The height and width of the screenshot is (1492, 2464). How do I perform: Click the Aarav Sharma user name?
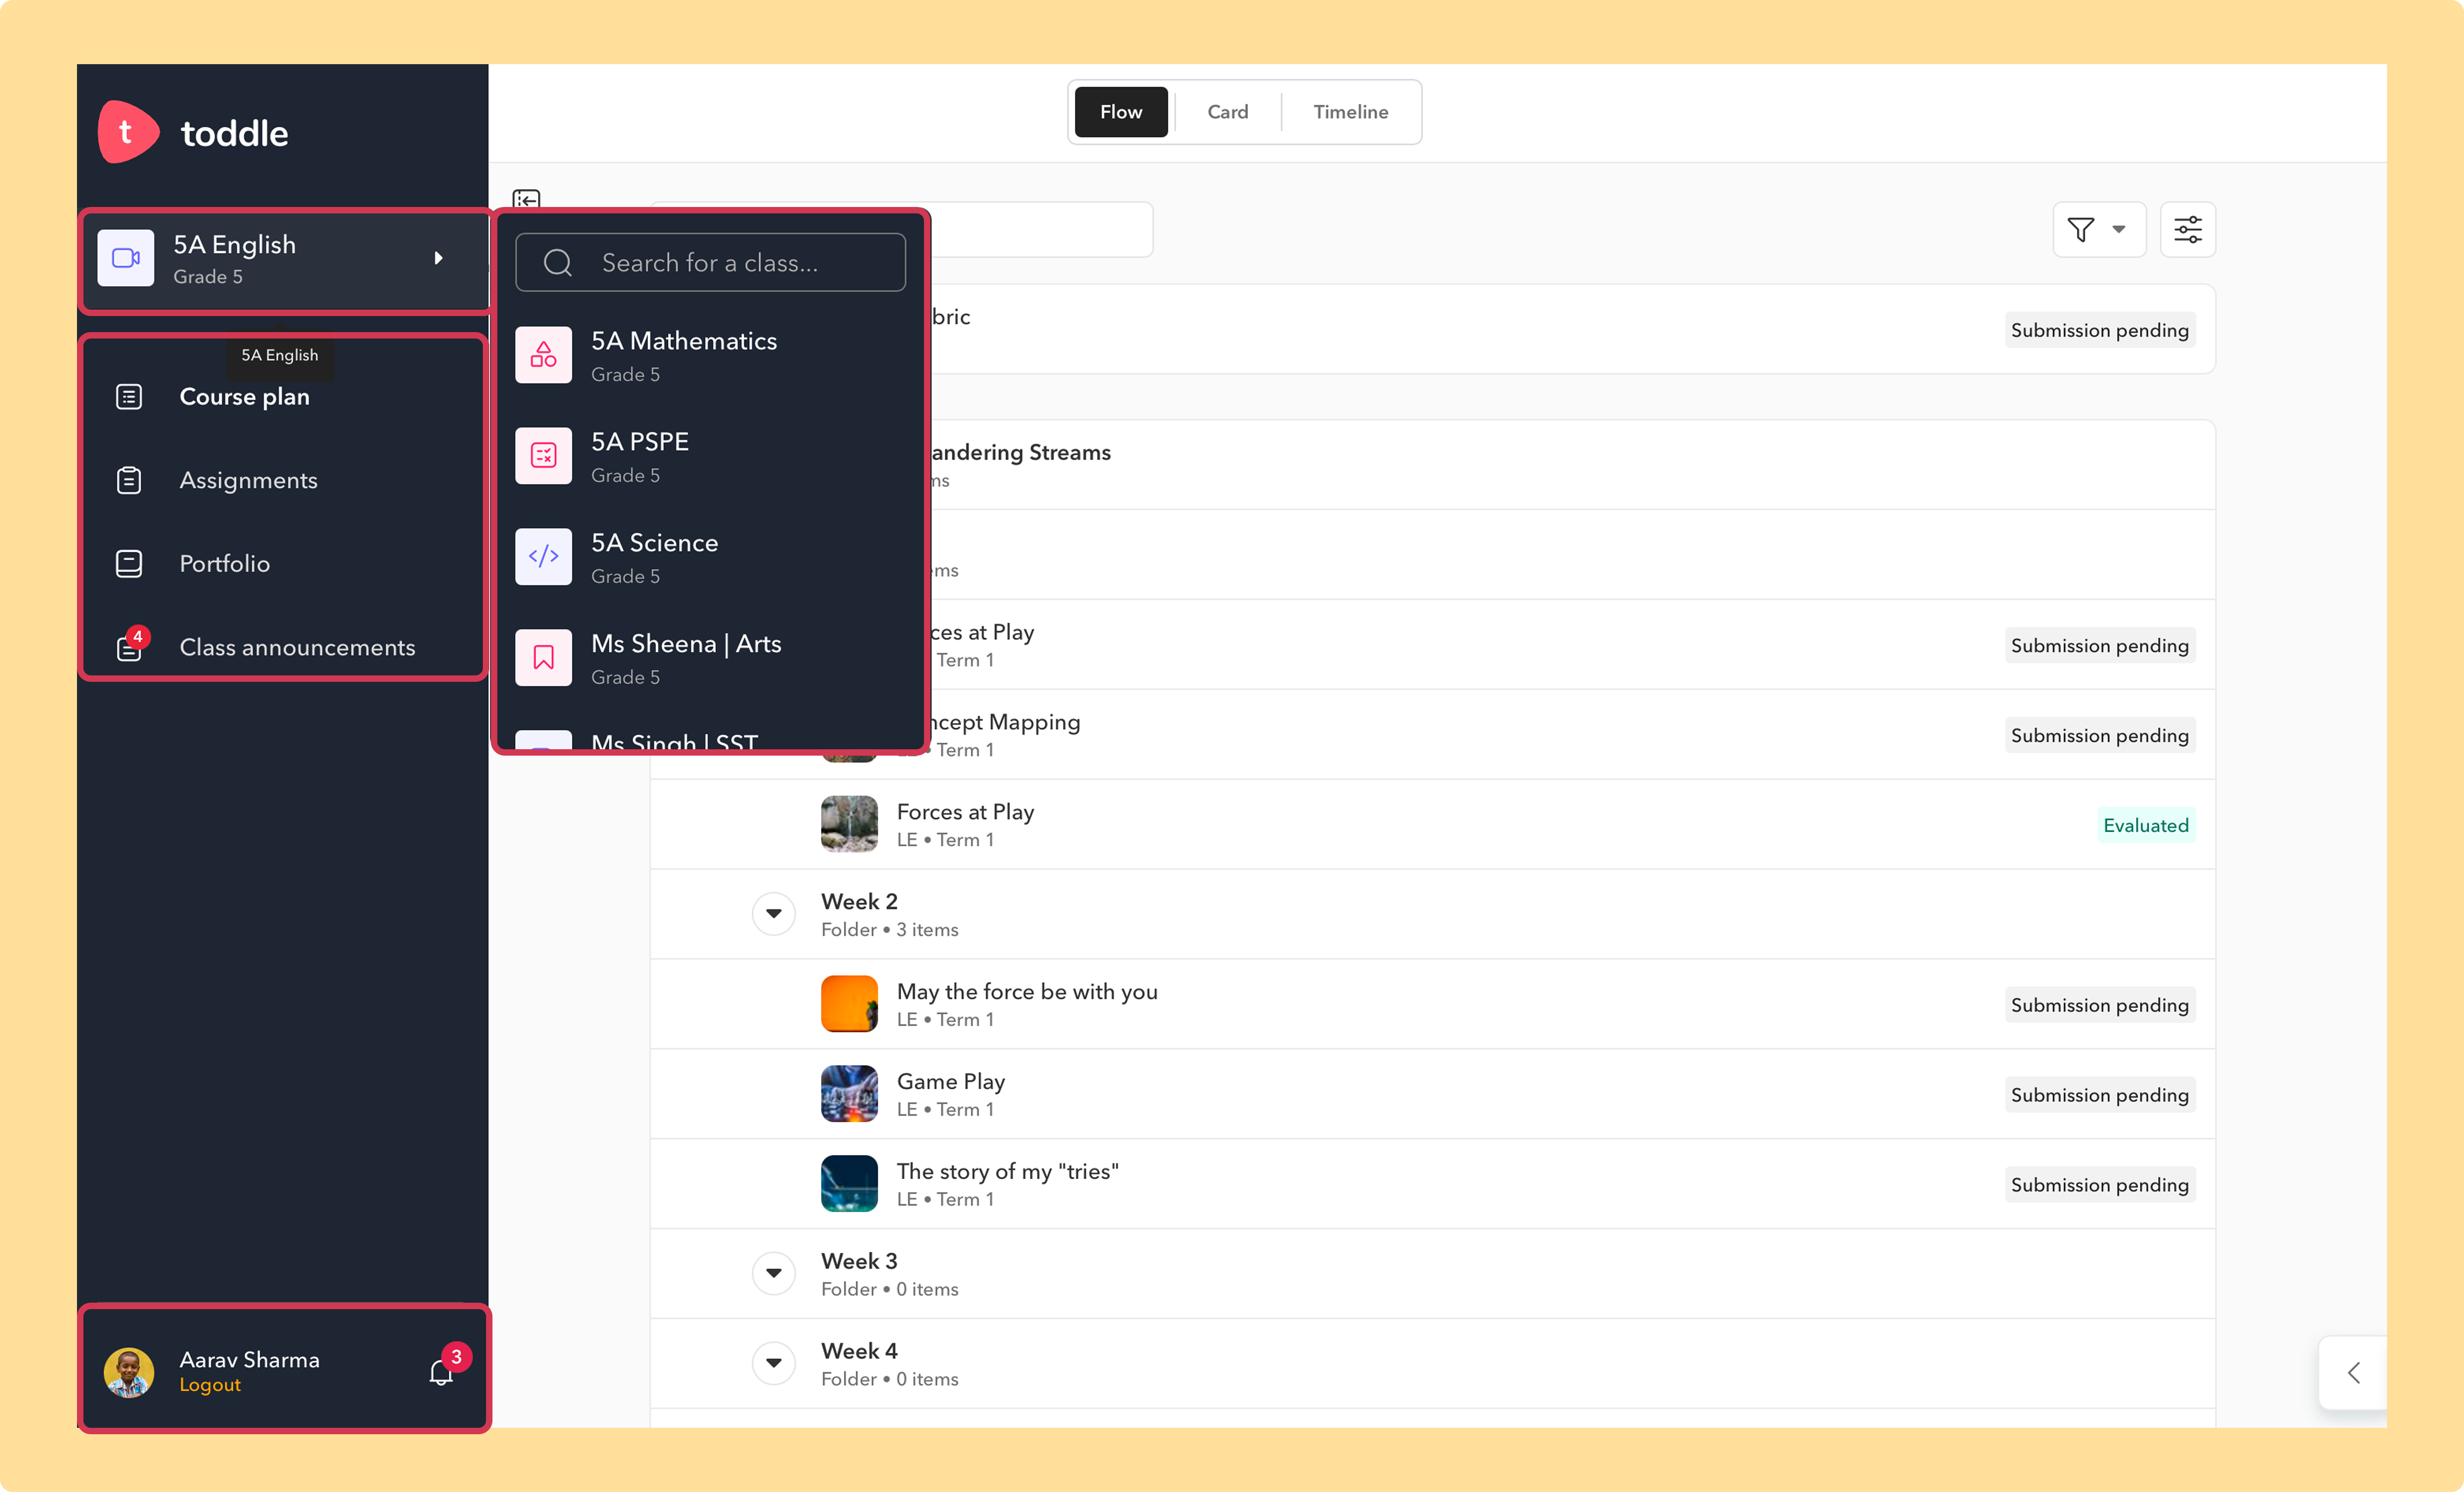249,1360
